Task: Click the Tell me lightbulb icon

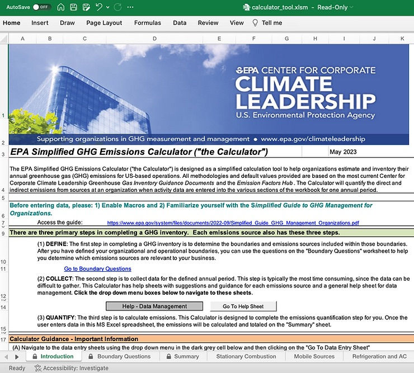Action: click(x=255, y=23)
